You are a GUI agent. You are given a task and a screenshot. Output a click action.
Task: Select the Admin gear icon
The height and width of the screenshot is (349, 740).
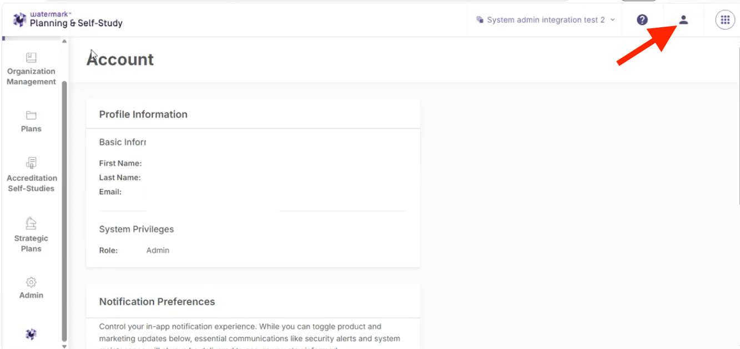(31, 282)
